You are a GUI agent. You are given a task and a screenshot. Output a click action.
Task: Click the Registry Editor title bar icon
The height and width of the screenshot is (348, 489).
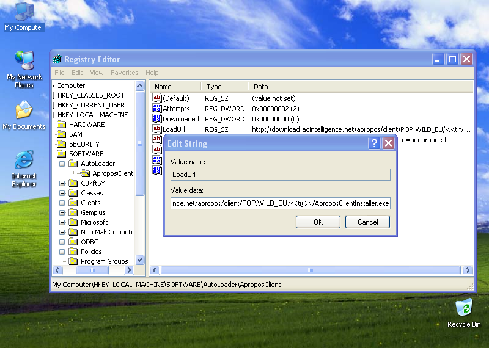coord(57,59)
